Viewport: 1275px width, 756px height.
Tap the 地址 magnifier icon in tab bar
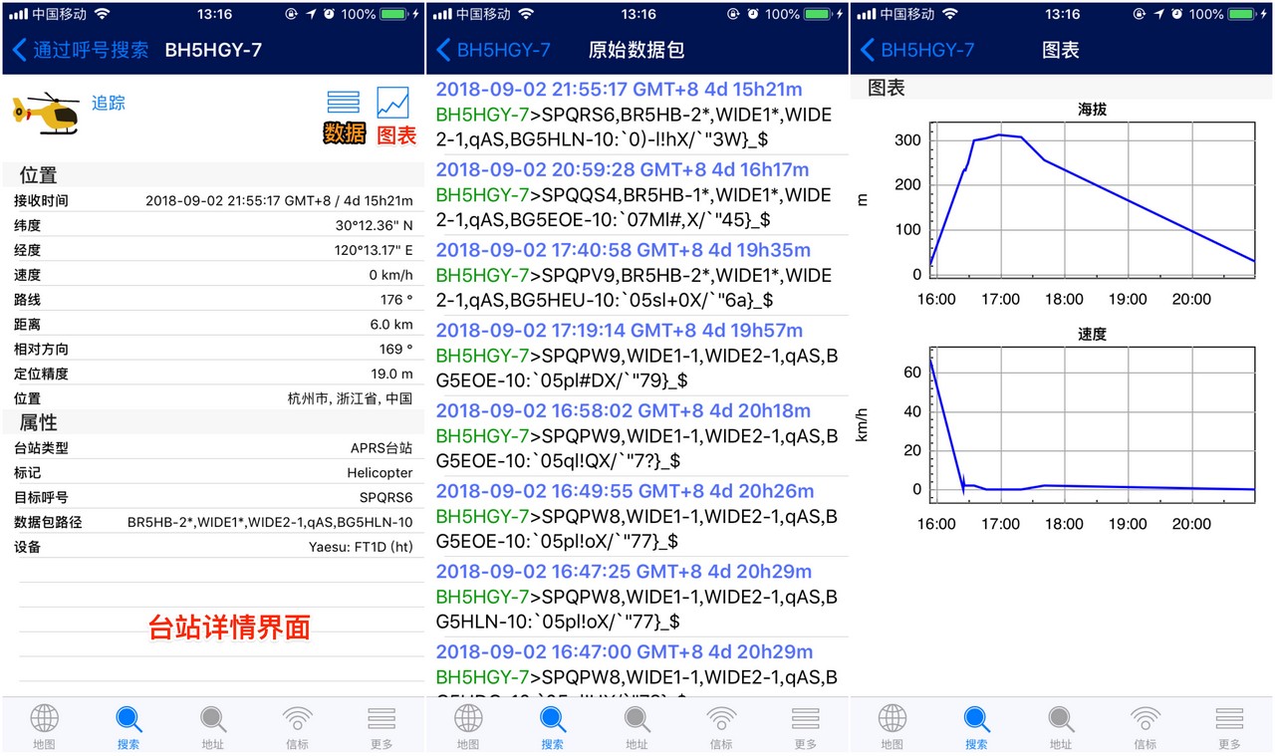tap(211, 722)
